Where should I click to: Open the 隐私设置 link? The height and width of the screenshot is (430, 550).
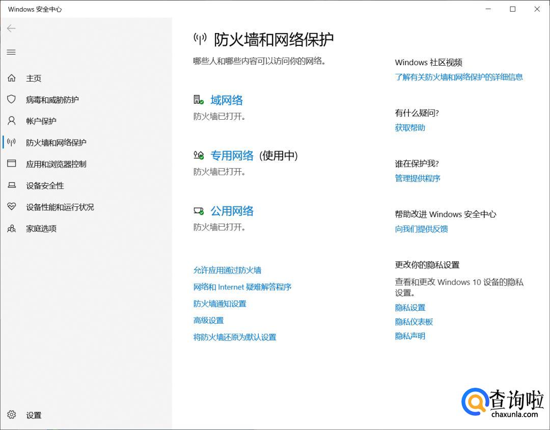[x=410, y=308]
